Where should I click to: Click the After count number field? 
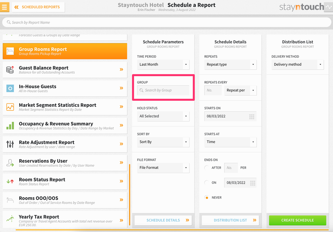click(x=231, y=168)
